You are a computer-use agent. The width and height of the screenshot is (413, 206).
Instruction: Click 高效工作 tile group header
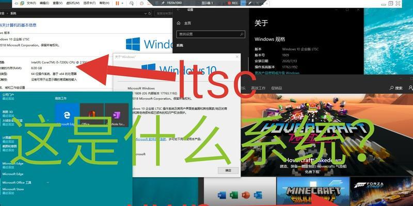(x=60, y=98)
